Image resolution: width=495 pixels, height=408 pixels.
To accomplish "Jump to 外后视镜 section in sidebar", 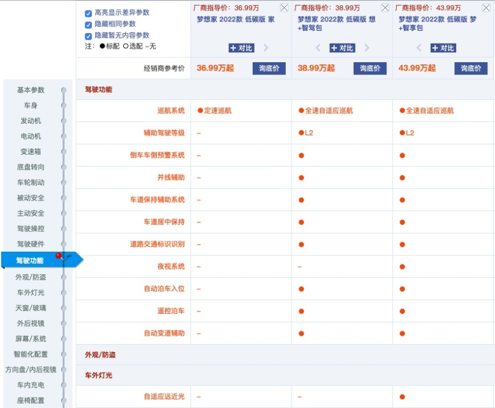I will tap(31, 323).
